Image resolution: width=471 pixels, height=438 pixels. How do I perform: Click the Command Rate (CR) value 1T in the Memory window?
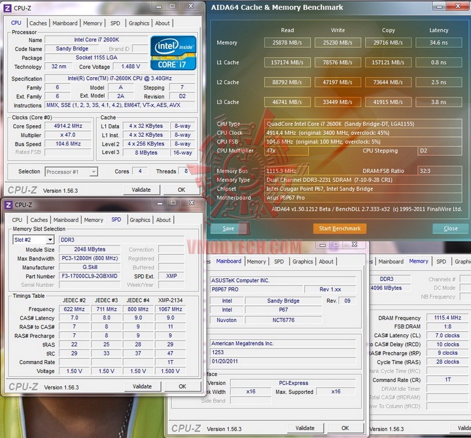pos(447,380)
